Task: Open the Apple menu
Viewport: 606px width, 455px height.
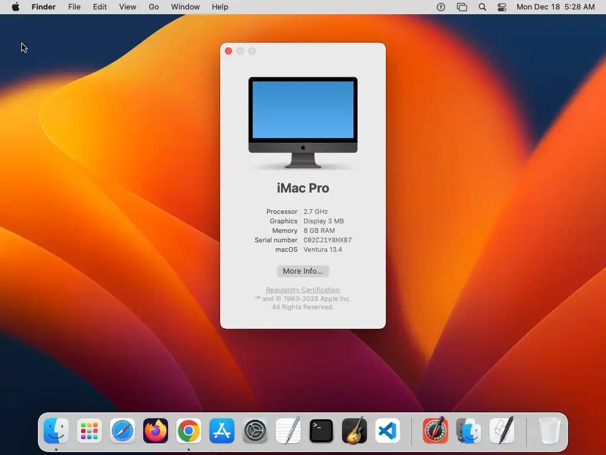Action: 15,7
